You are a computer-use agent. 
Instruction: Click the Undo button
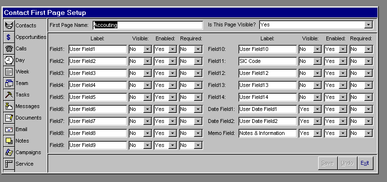tap(347, 163)
